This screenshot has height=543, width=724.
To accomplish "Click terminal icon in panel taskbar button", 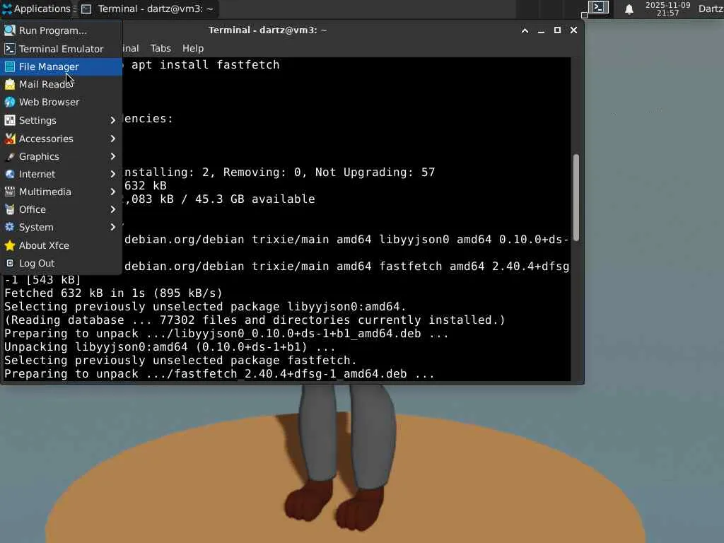I will [x=86, y=8].
